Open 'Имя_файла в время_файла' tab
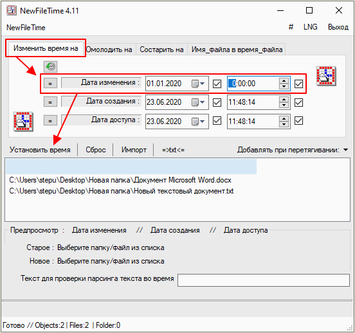Viewport: 355px width, 333px height. (x=237, y=50)
